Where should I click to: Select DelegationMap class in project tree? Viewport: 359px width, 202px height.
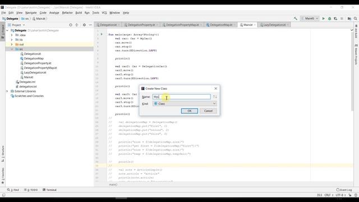(34, 58)
